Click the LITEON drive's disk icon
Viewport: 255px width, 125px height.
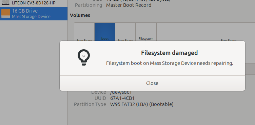(x=6, y=2)
